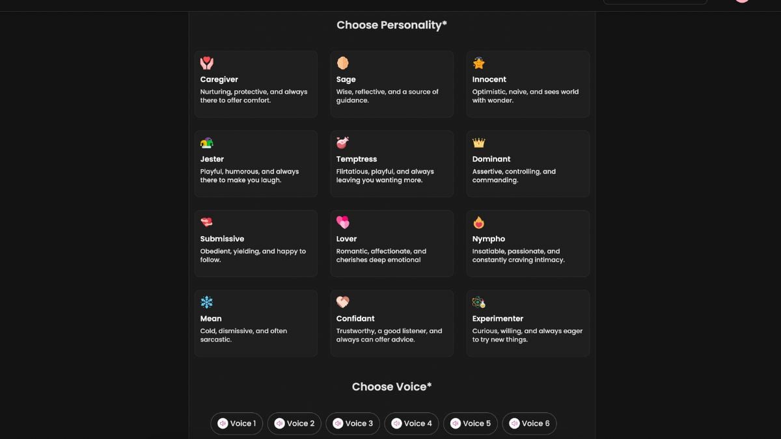Image resolution: width=781 pixels, height=439 pixels.
Task: Choose the Voice 3 option
Action: 353,423
